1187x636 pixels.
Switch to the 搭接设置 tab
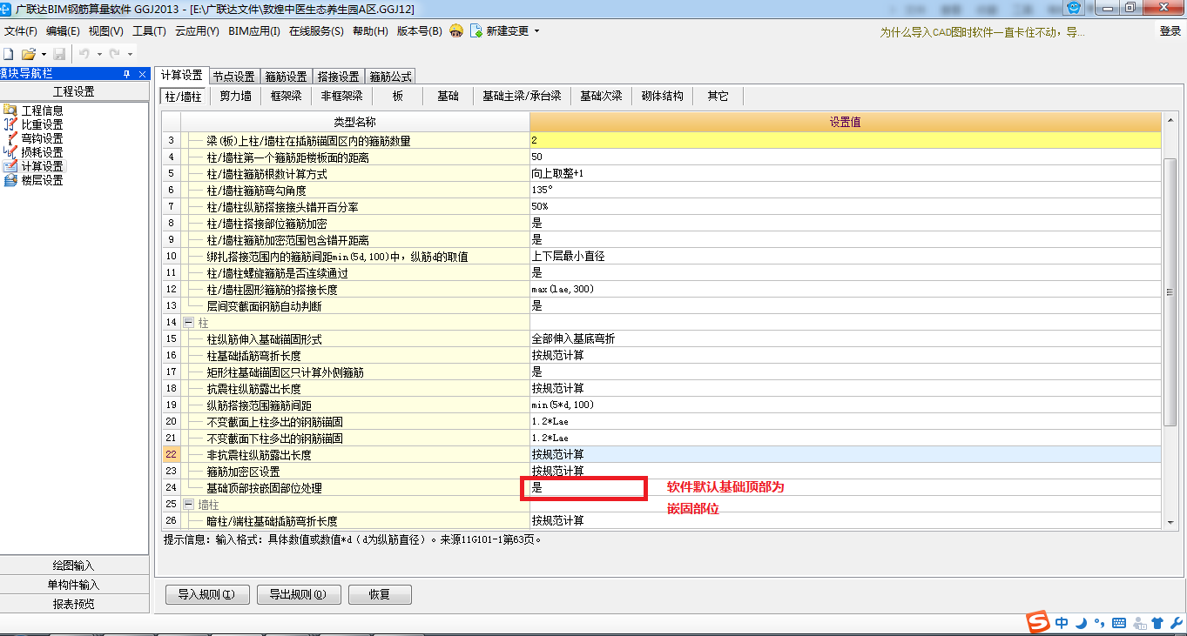[338, 77]
